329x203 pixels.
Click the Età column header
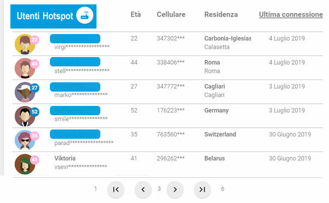pyautogui.click(x=136, y=14)
